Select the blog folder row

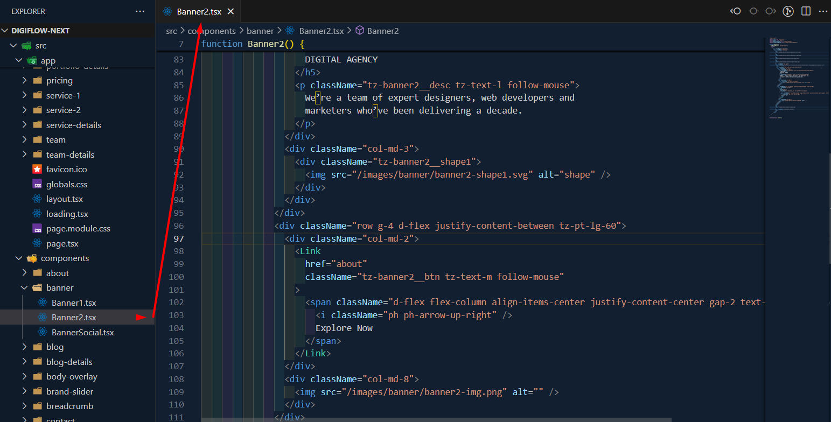[x=78, y=347]
